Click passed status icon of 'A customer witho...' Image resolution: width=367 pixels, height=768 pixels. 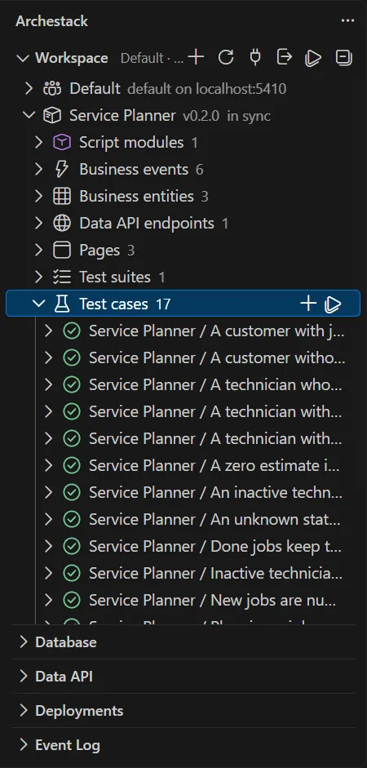point(72,358)
